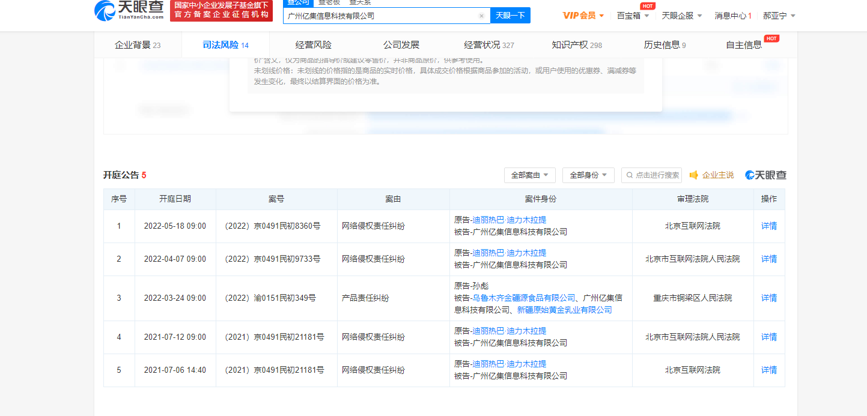The height and width of the screenshot is (416, 867).
Task: Click the 审理法院 column header
Action: tap(693, 199)
